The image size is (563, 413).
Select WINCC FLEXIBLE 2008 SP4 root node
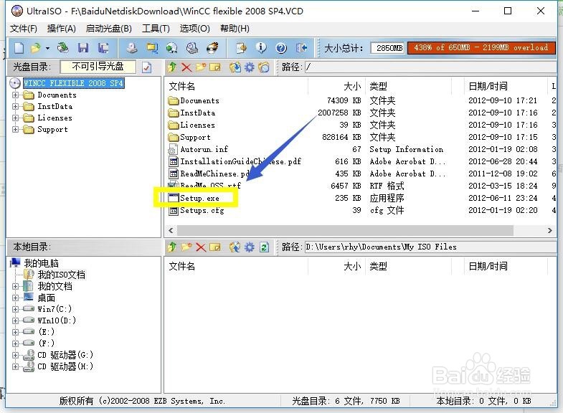coord(74,83)
